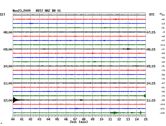The width and height of the screenshot is (166, 126).
Task: Click the green wave packet between minutes 11 and 12
Action: point(114,113)
